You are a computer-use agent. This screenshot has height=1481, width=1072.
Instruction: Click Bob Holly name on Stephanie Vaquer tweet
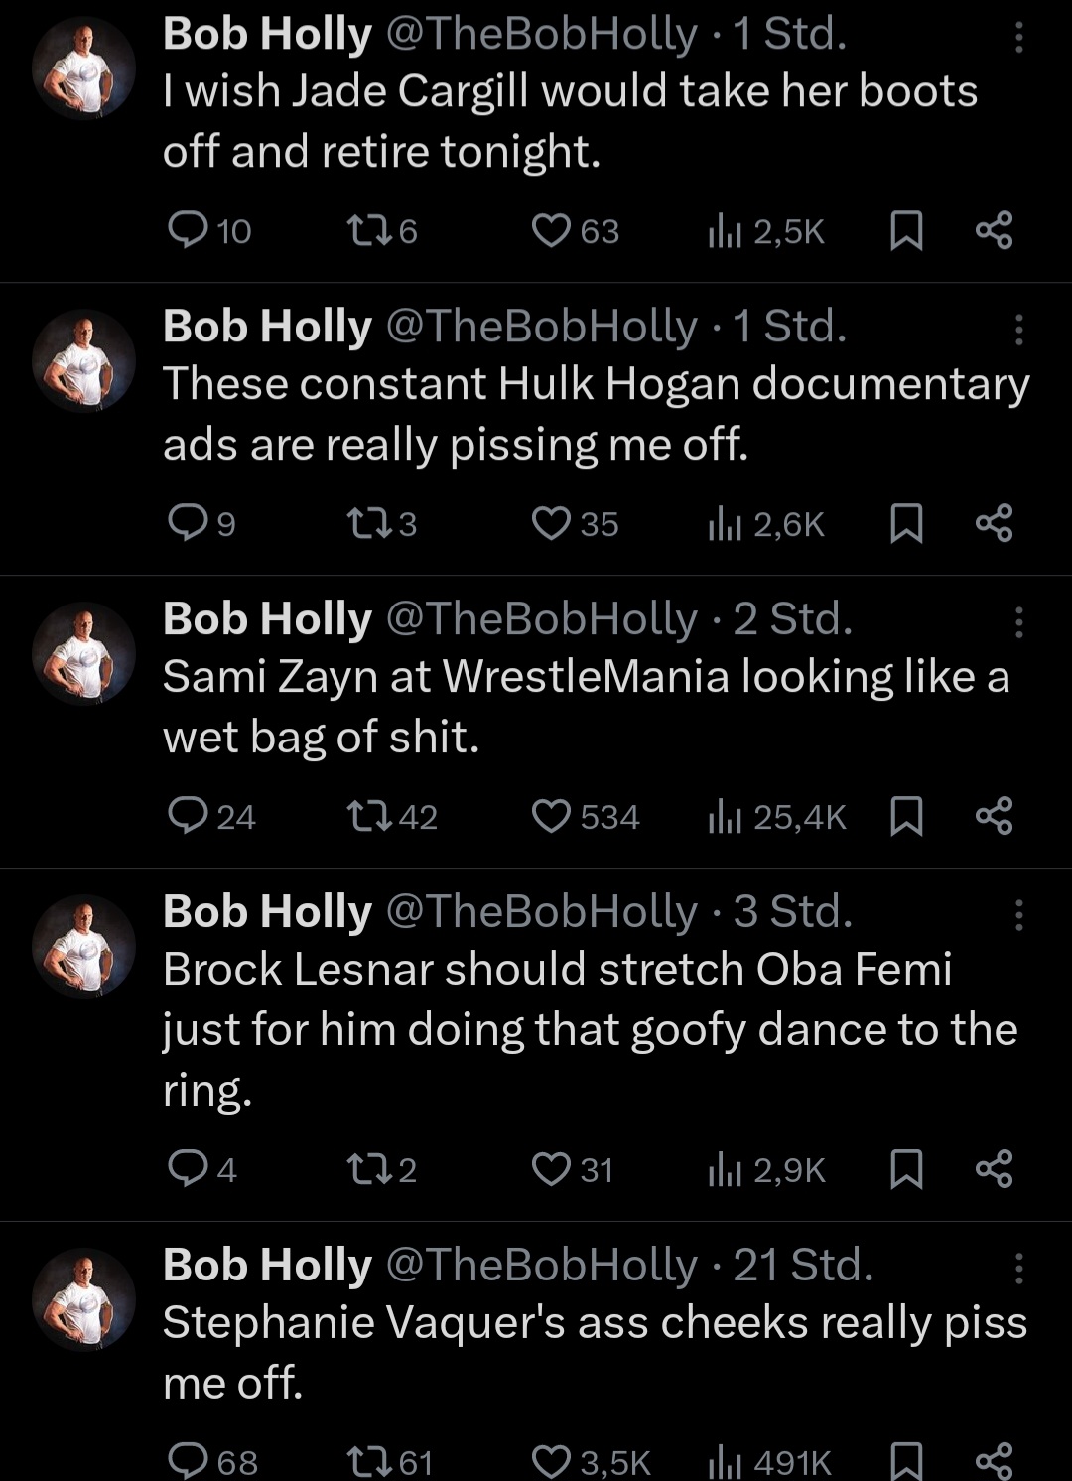[x=267, y=1265]
